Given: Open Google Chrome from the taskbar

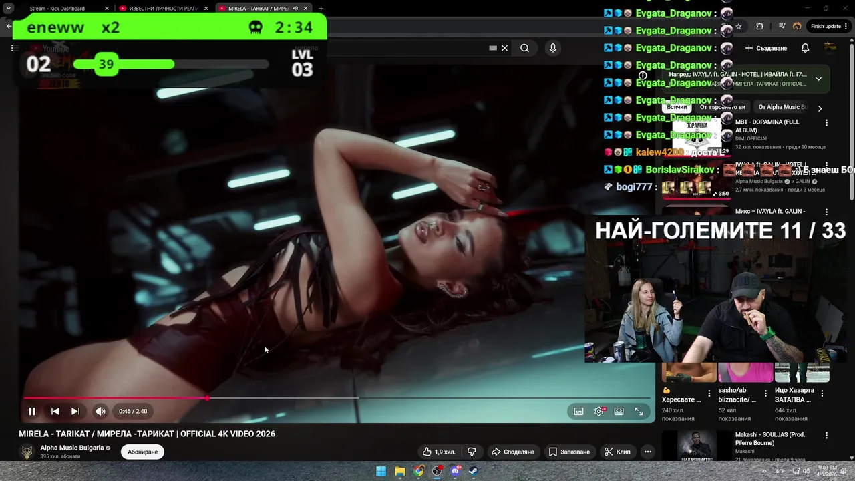Looking at the screenshot, I should [x=419, y=471].
